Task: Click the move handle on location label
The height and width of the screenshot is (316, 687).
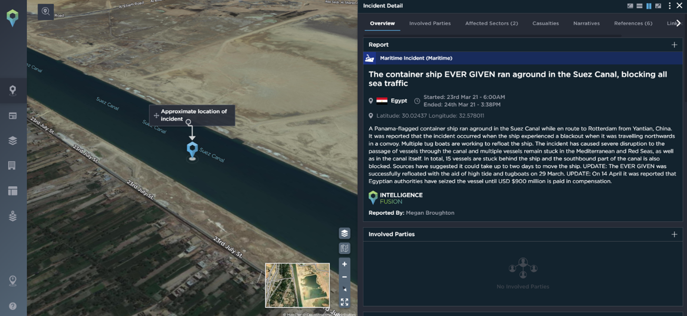Action: (156, 115)
